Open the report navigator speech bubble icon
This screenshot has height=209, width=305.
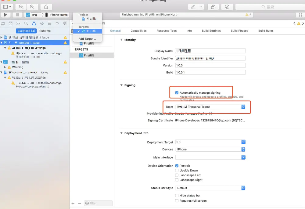coord(65,23)
